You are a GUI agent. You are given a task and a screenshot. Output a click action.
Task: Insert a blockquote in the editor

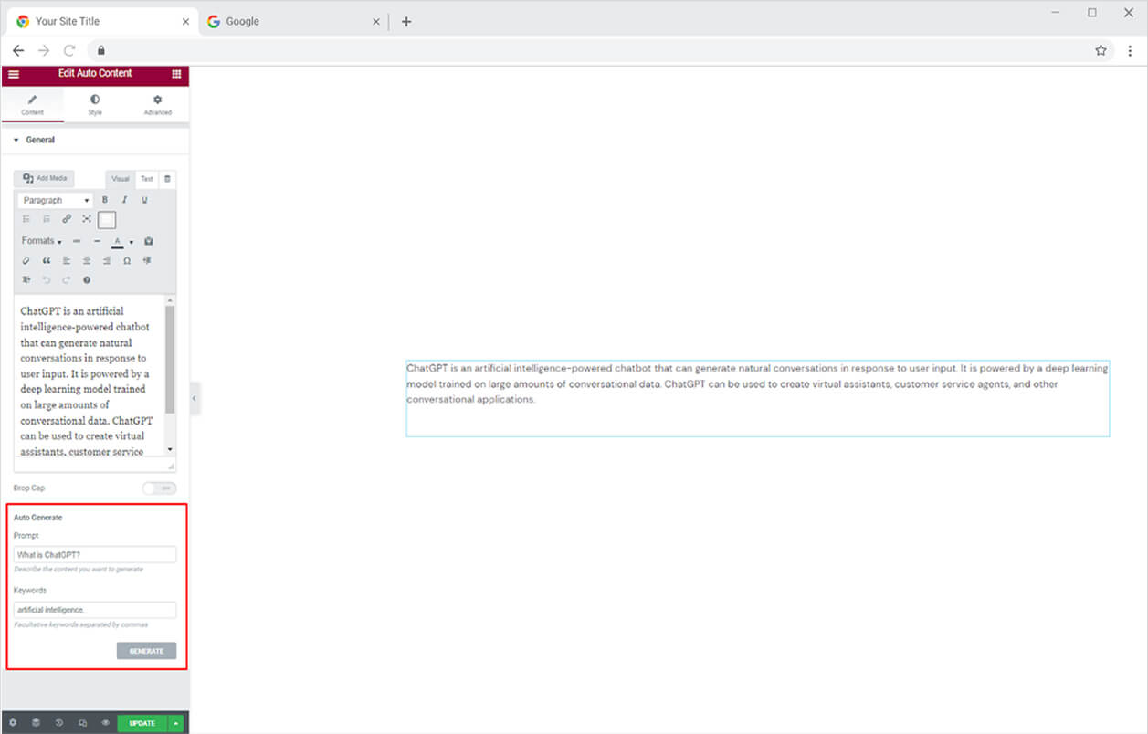tap(47, 261)
